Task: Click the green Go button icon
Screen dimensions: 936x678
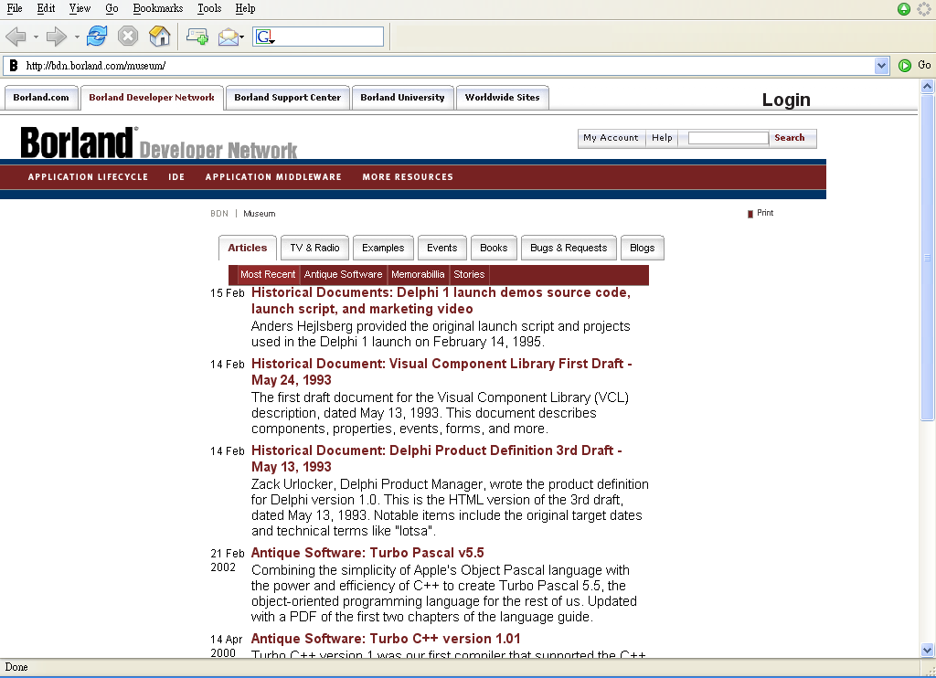Action: point(905,65)
